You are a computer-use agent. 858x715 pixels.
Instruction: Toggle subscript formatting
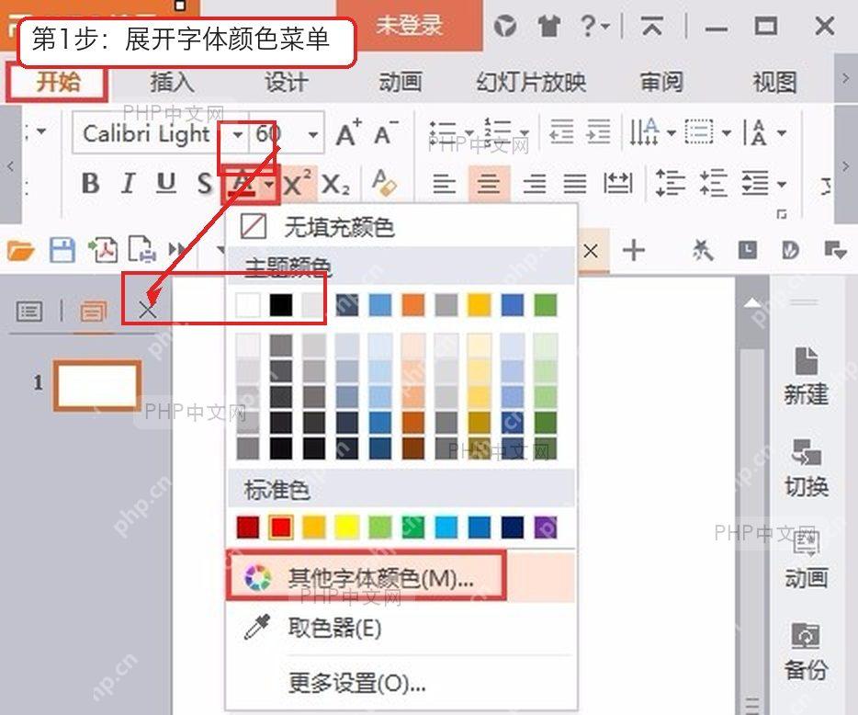[x=335, y=185]
